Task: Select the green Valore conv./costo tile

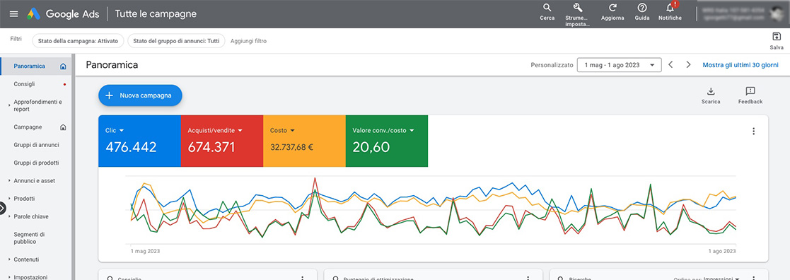Action: pyautogui.click(x=387, y=141)
